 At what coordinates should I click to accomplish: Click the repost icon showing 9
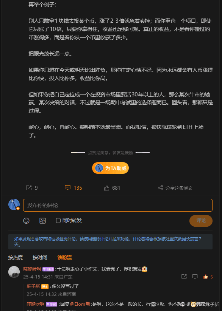point(29,188)
